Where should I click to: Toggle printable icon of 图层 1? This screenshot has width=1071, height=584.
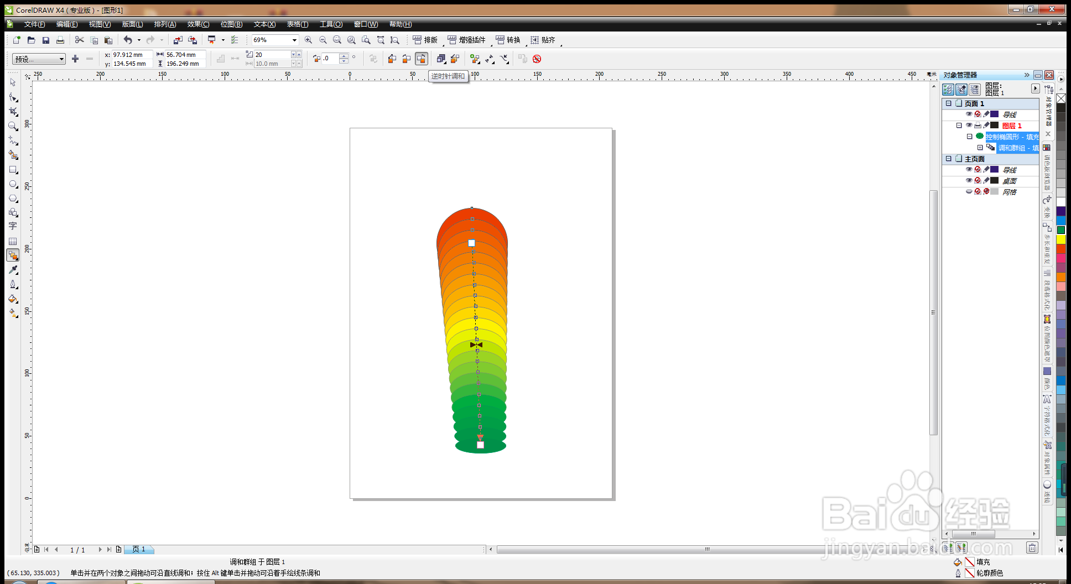[978, 125]
